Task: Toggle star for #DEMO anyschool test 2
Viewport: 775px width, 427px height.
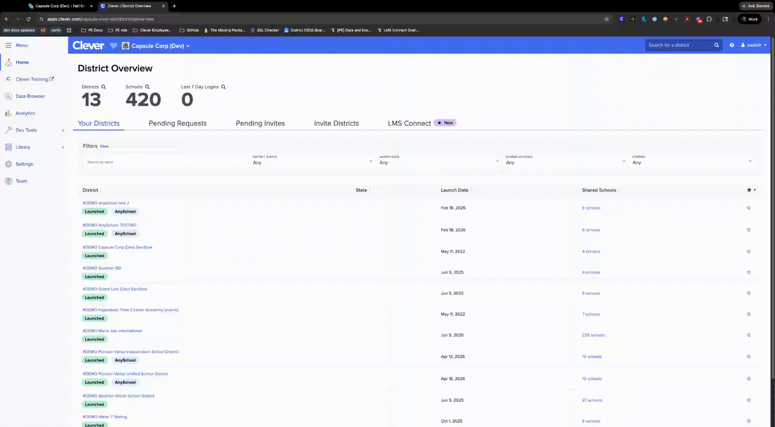Action: pyautogui.click(x=748, y=208)
